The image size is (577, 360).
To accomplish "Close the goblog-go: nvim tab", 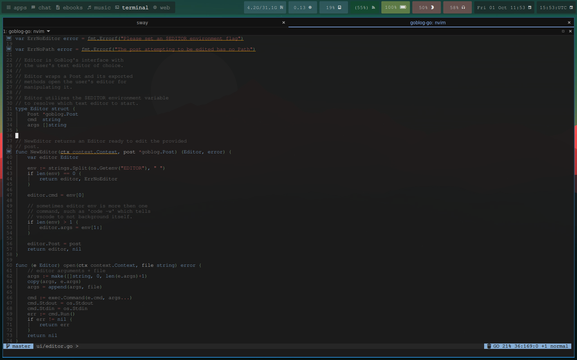I will (569, 22).
